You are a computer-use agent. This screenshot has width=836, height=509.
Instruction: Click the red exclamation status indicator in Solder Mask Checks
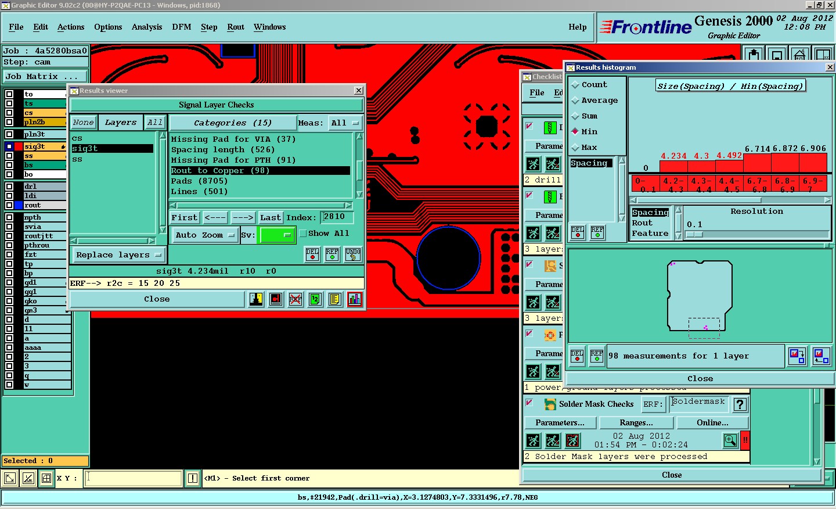point(745,440)
